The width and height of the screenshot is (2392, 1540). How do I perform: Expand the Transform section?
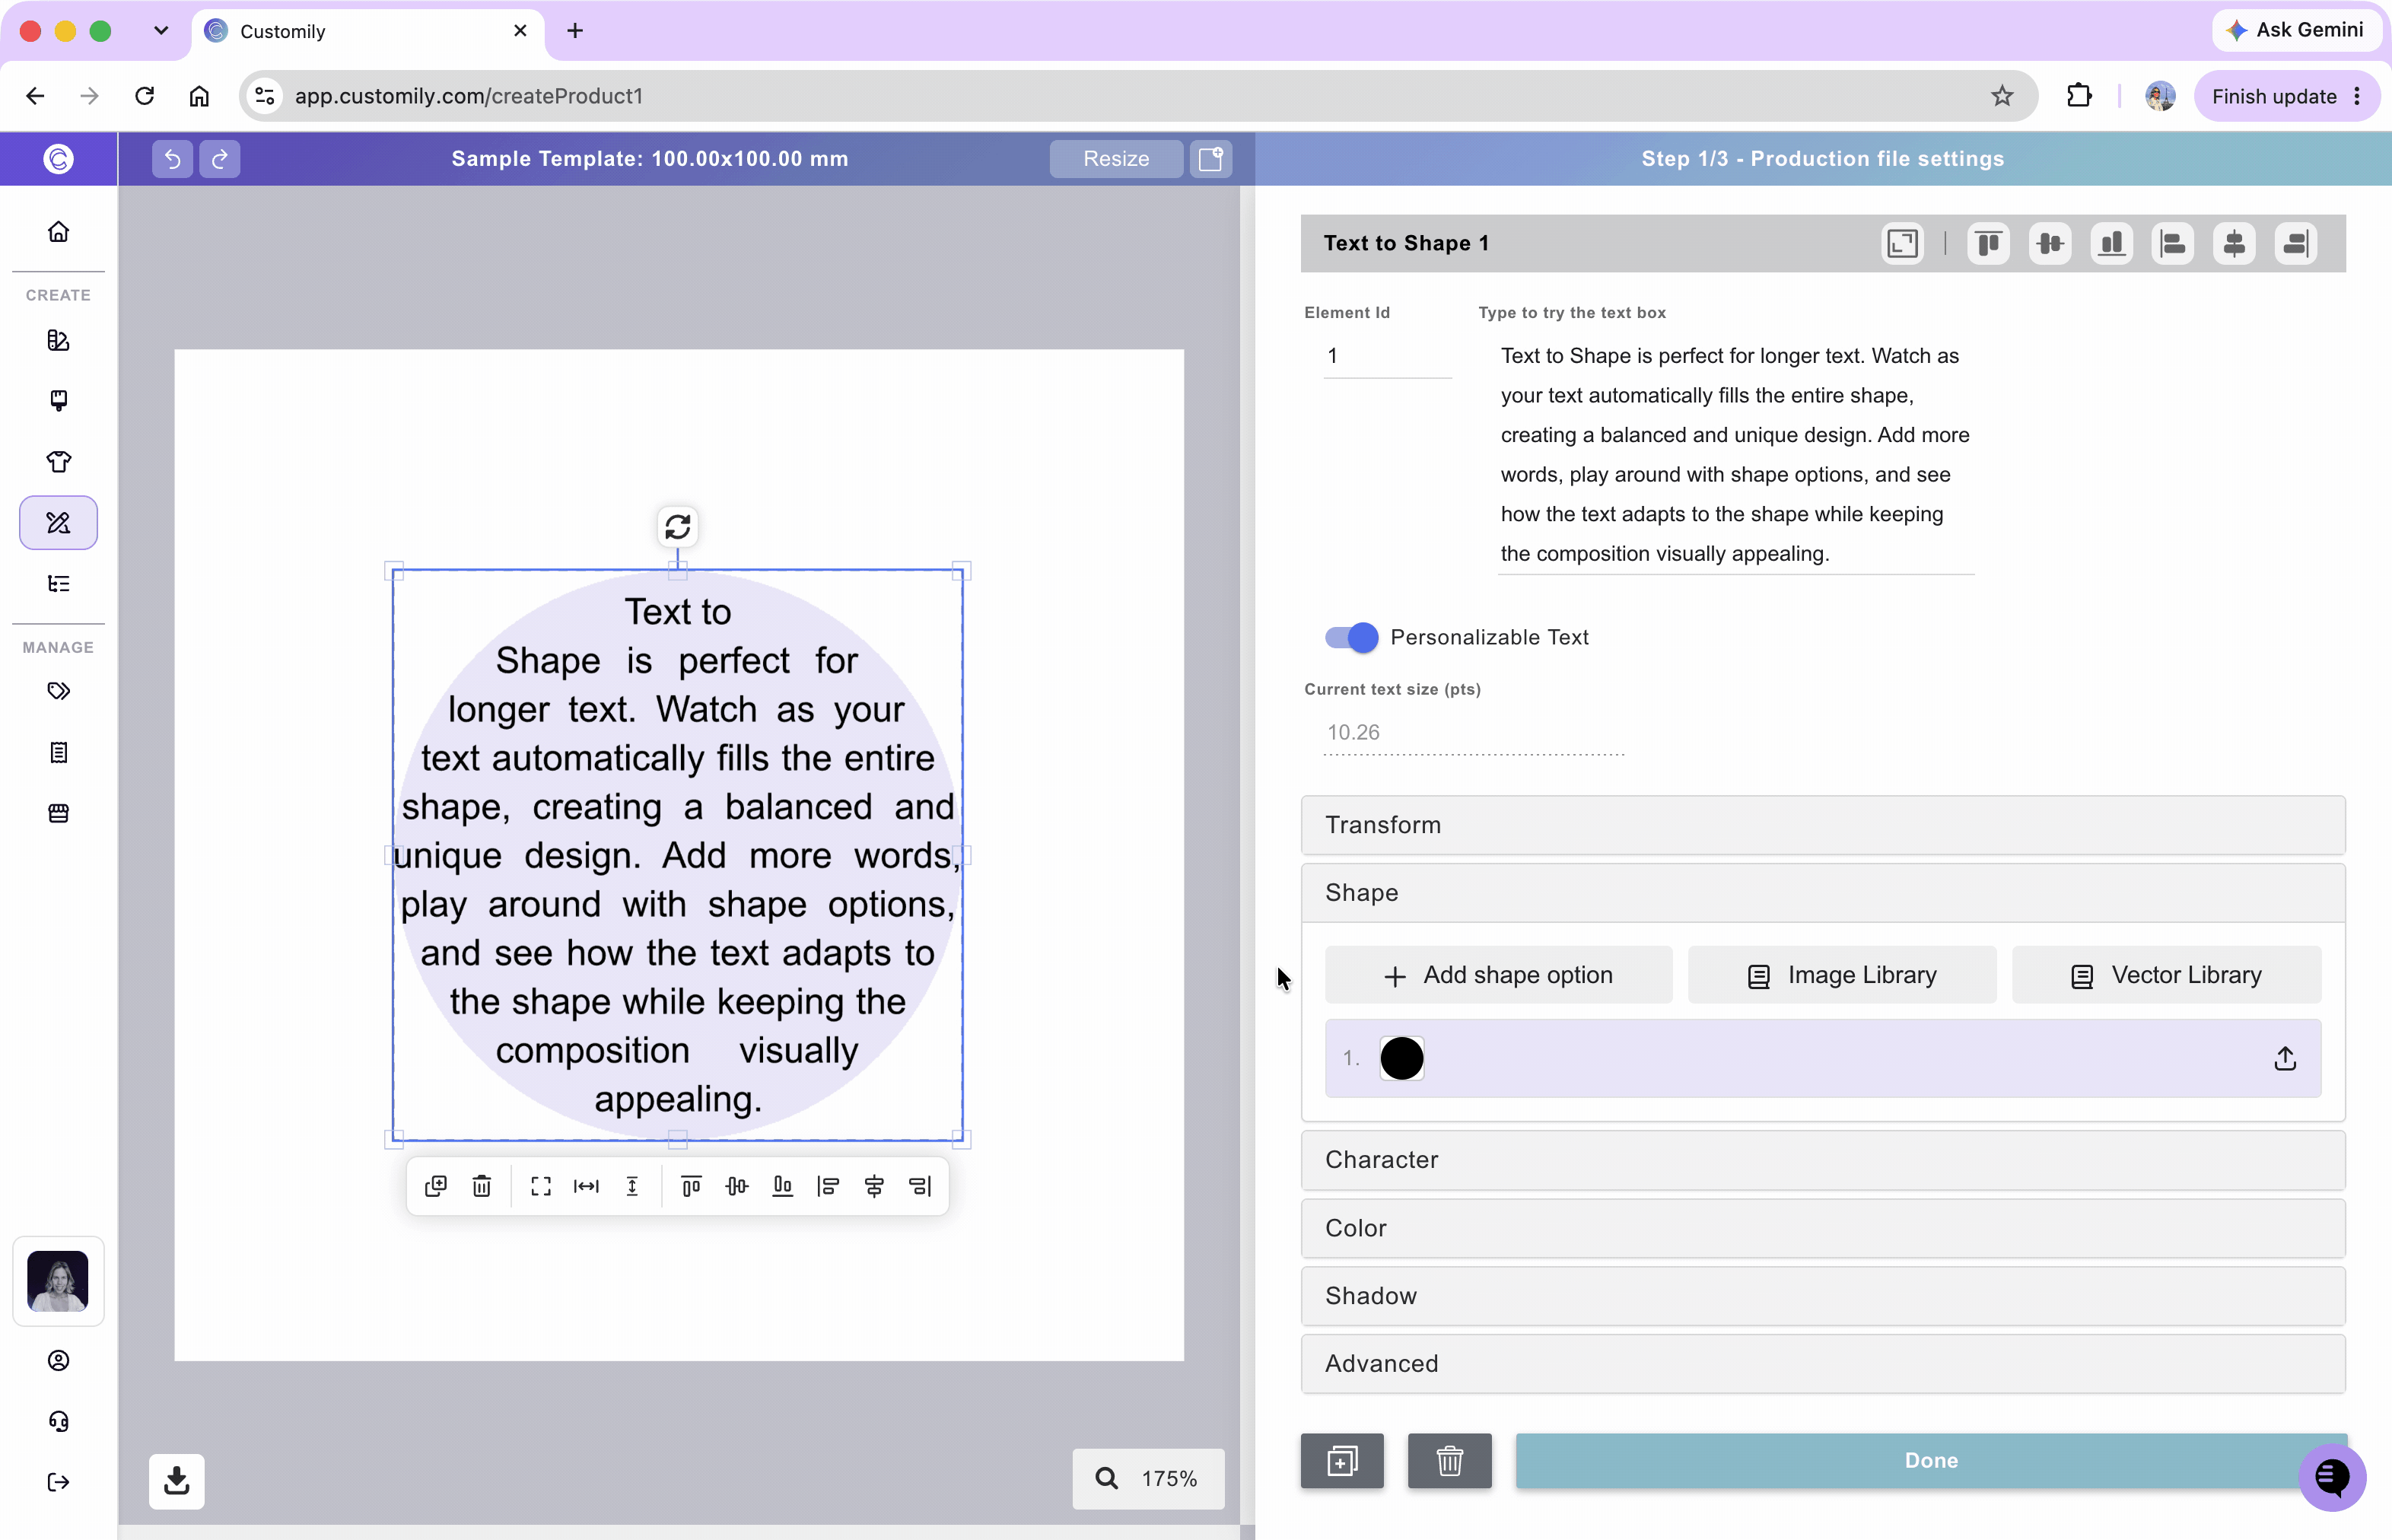(1822, 825)
